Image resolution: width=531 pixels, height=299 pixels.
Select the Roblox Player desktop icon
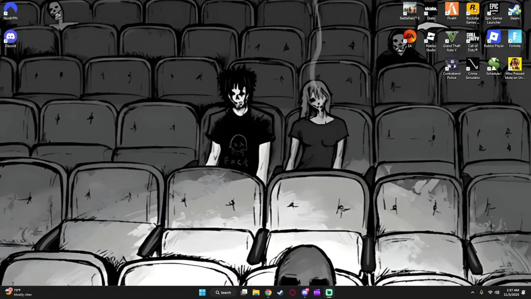click(x=494, y=39)
